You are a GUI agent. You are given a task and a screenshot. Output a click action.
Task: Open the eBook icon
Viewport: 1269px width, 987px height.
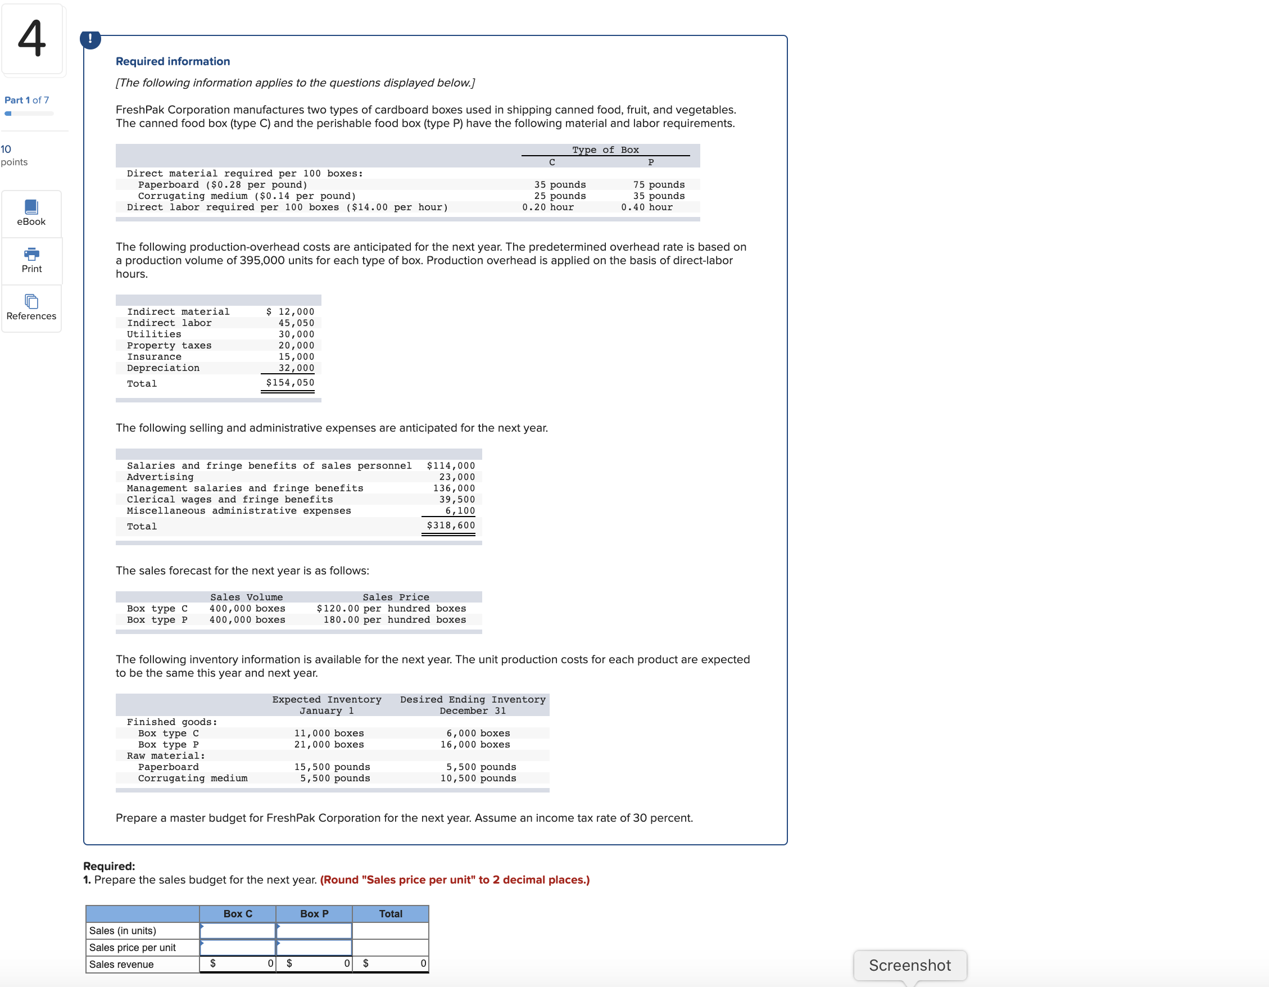coord(31,207)
